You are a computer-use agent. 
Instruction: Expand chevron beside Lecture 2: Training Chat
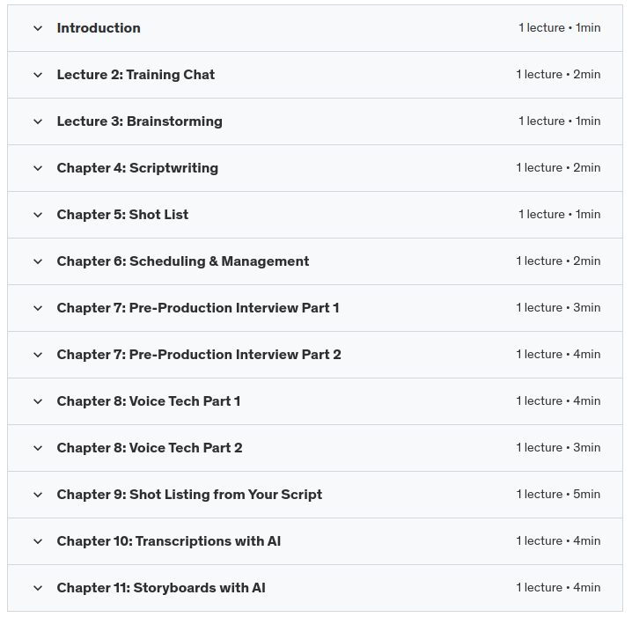(38, 75)
